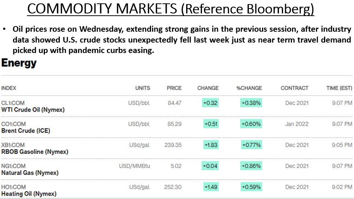Click the TIME (EST) column header
Image resolution: width=354 pixels, height=199 pixels.
point(339,88)
